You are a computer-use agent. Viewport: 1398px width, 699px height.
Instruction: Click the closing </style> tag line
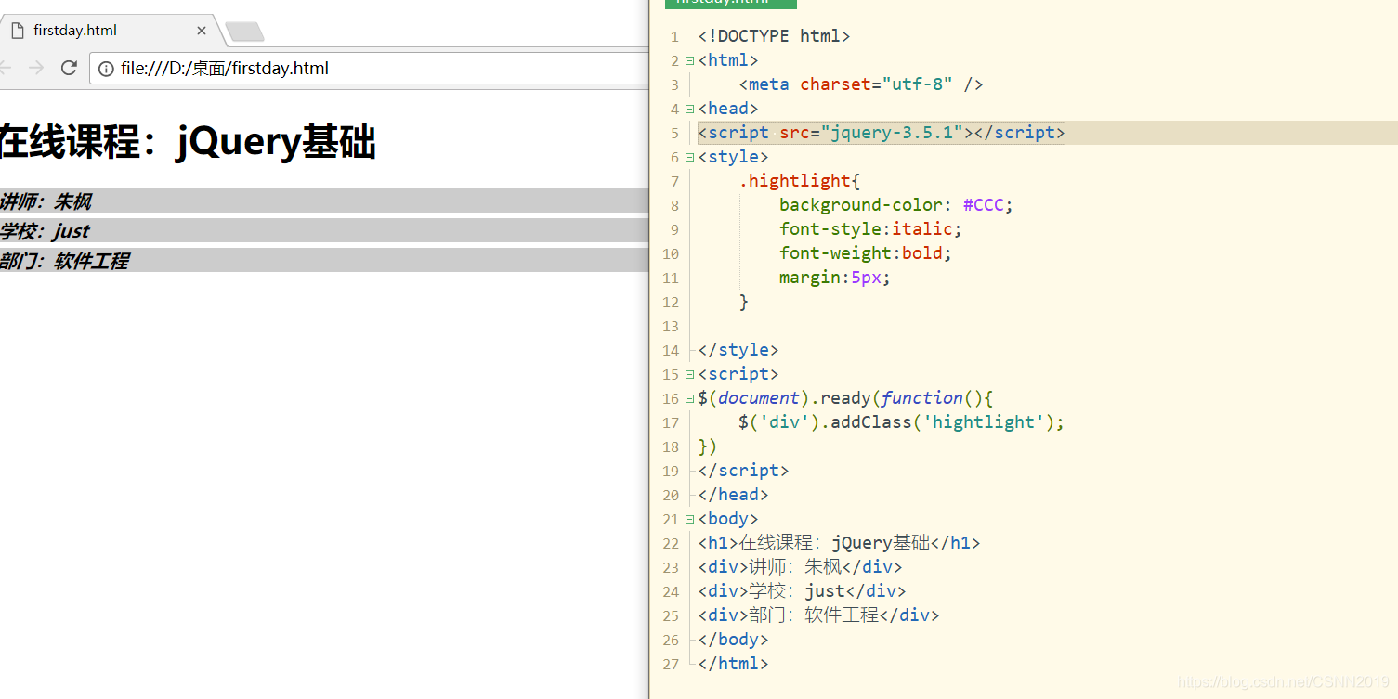point(738,350)
